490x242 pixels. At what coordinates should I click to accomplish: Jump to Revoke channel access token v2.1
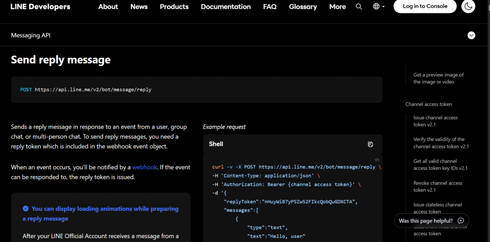pos(438,187)
